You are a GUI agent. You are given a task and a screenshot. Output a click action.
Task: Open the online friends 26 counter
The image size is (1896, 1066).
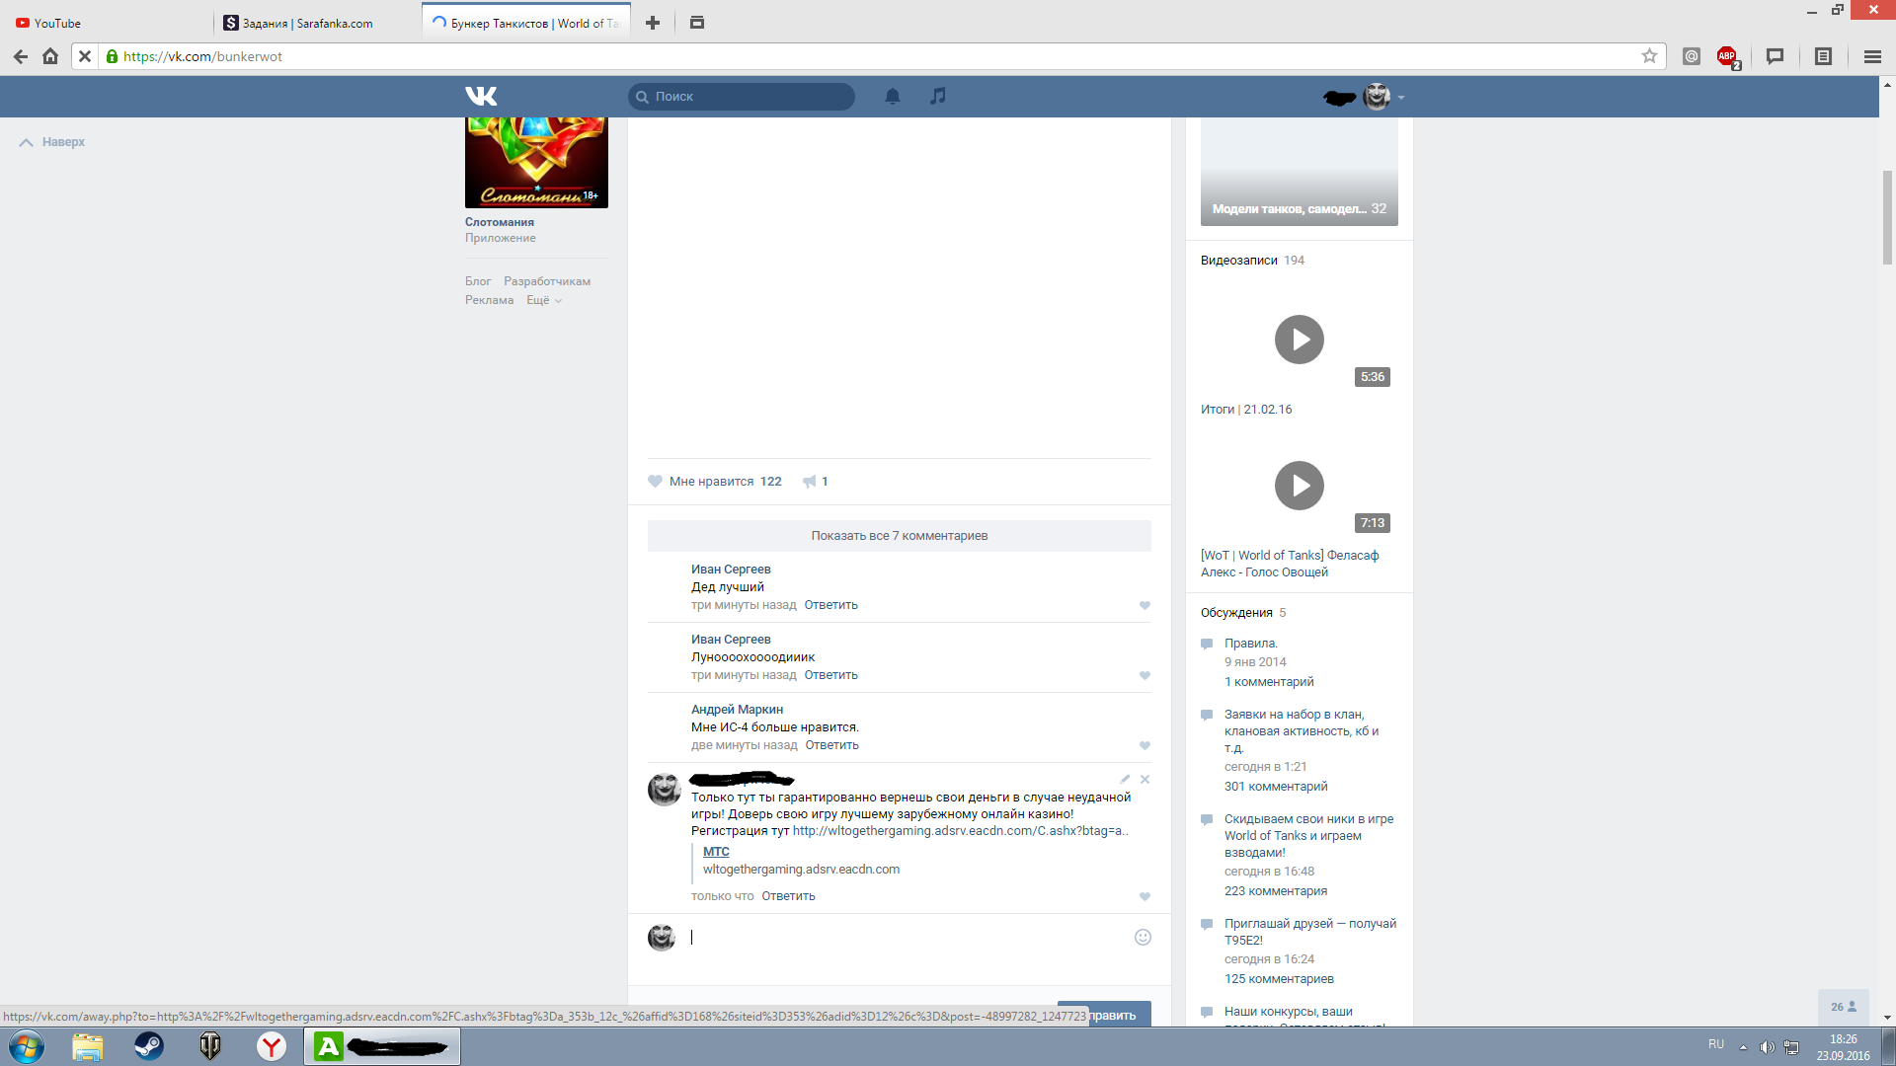pos(1843,1007)
